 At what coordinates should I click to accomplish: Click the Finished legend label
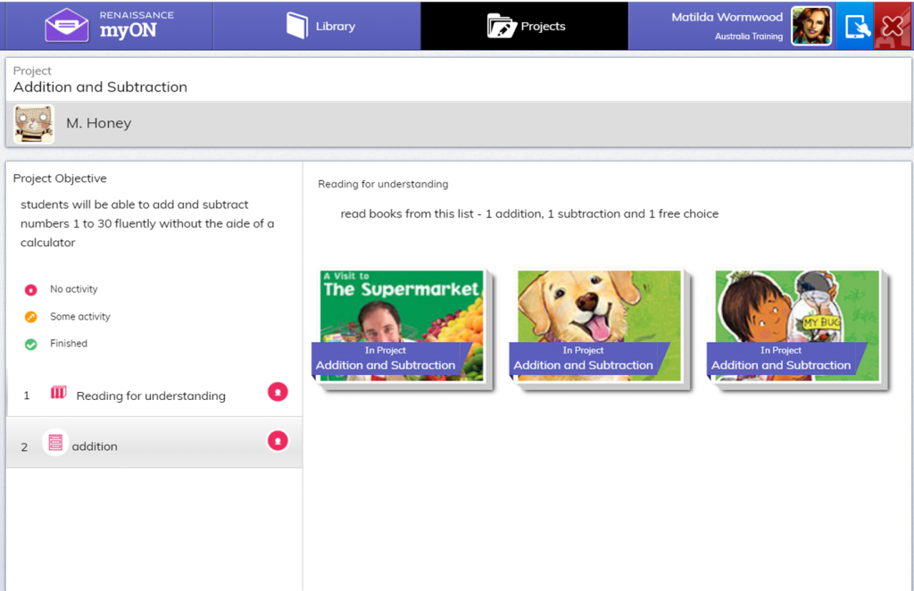click(69, 344)
